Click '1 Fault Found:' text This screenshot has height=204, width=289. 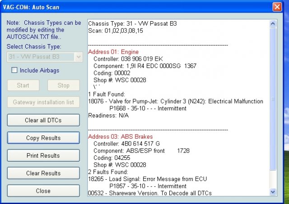(107, 94)
